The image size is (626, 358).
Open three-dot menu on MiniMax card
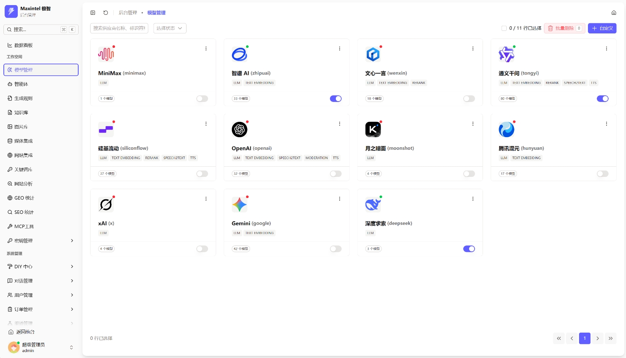(206, 49)
